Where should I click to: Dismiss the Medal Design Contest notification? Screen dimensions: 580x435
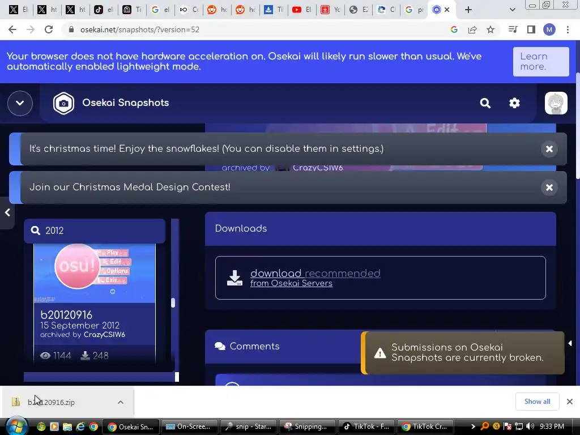pyautogui.click(x=549, y=187)
